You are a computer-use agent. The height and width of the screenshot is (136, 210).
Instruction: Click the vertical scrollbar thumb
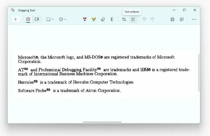(x=199, y=73)
